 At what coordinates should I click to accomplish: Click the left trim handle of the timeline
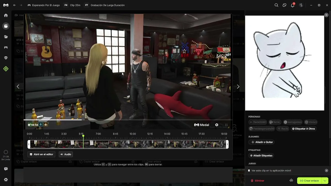pos(29,144)
